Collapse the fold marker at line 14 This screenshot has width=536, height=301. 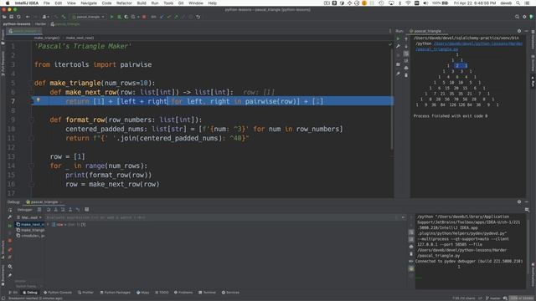coord(31,166)
